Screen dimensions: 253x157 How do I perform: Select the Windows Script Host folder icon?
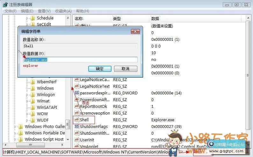click(x=20, y=139)
